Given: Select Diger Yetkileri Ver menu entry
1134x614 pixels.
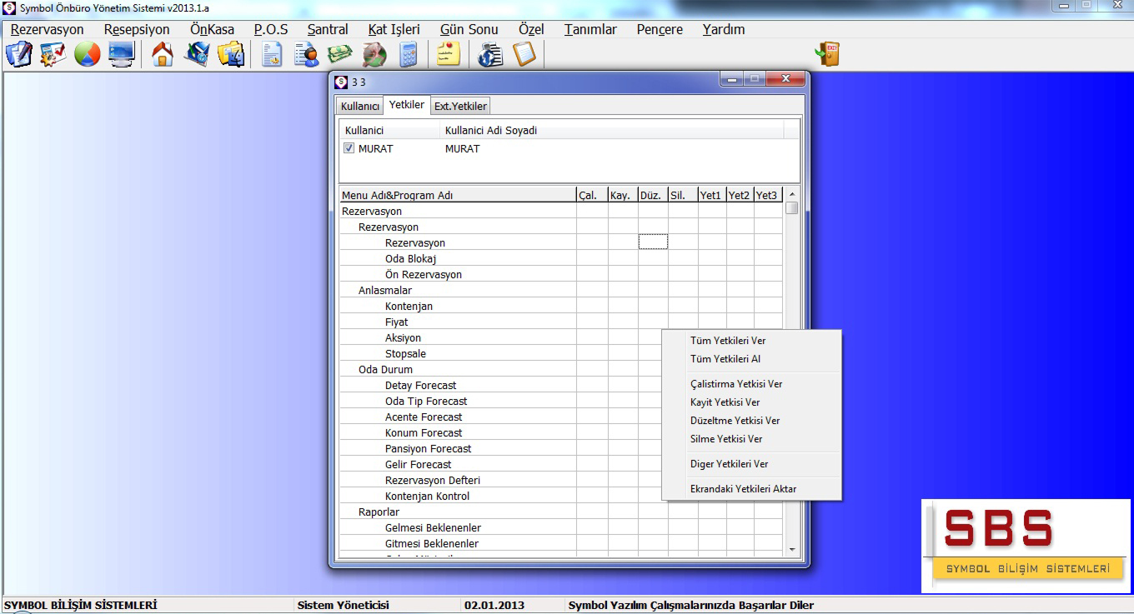Looking at the screenshot, I should pos(752,464).
